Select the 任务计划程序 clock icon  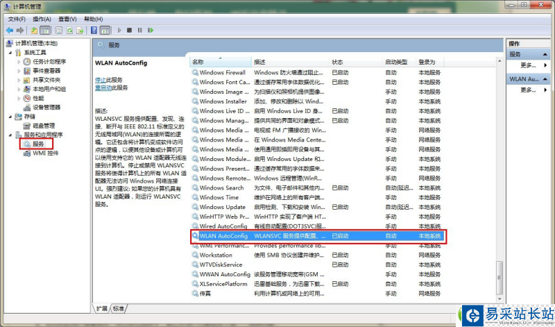click(x=27, y=62)
